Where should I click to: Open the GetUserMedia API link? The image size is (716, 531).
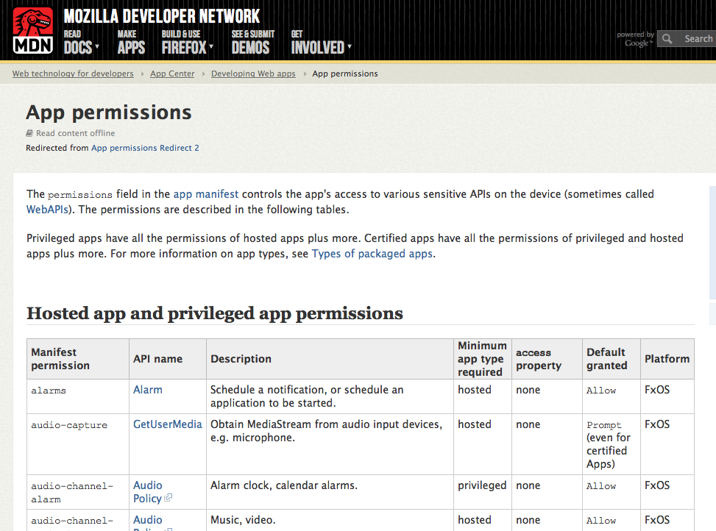167,424
